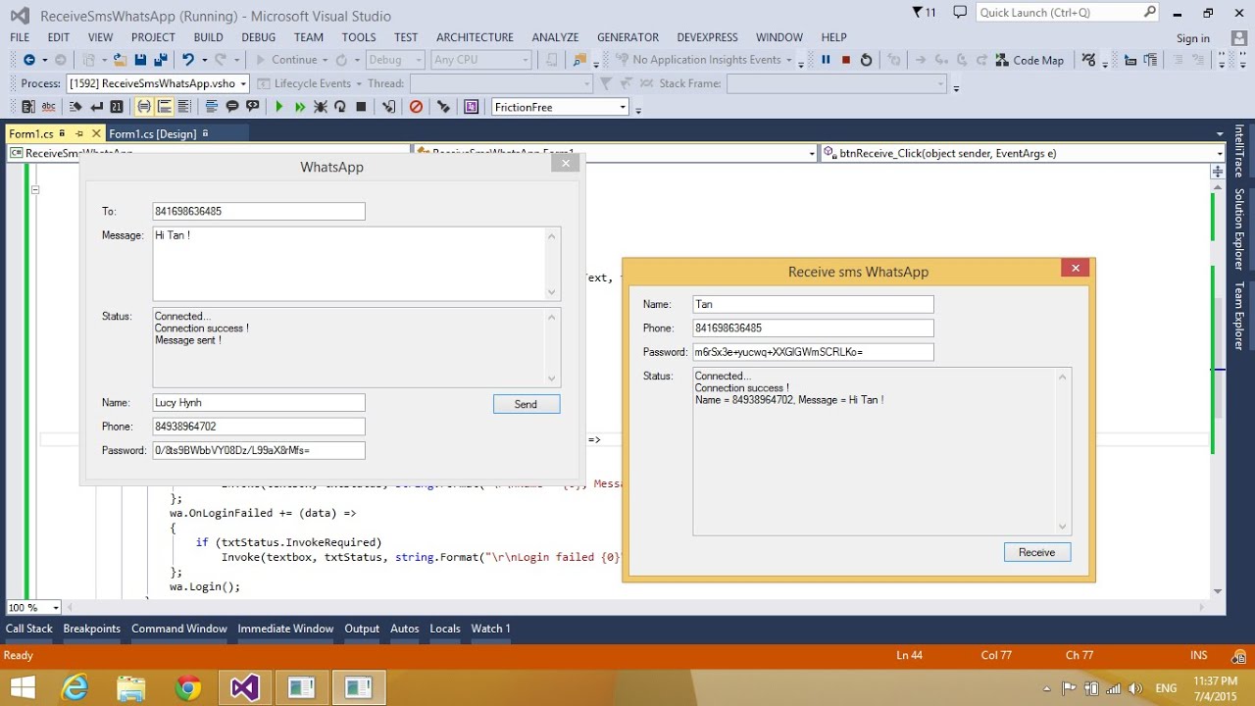Pin Form1.cs tab with the pushpin icon
Screen dimensions: 1255x706
[79, 133]
